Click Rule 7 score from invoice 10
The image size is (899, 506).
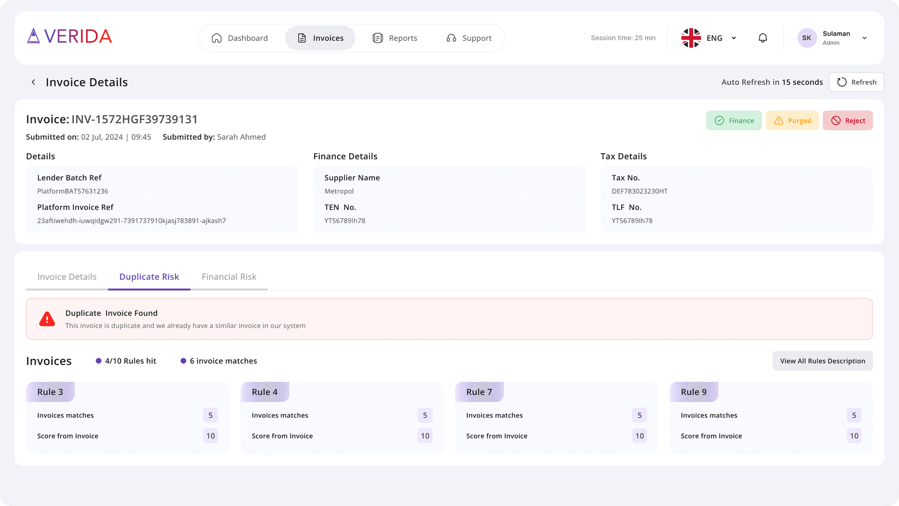(640, 436)
